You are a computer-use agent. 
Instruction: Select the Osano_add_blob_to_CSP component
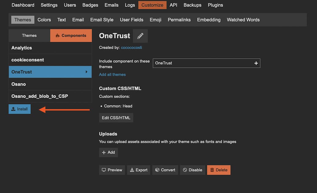[50, 96]
